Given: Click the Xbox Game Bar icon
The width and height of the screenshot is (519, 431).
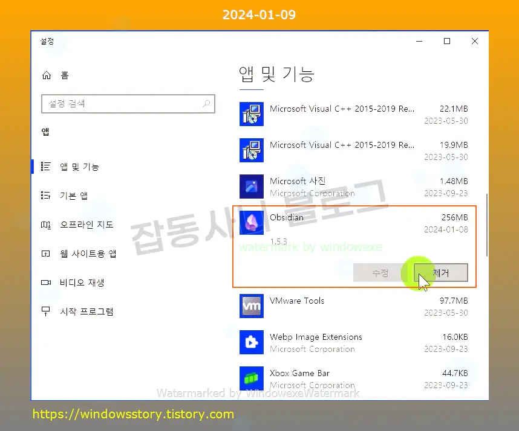Looking at the screenshot, I should tap(252, 378).
